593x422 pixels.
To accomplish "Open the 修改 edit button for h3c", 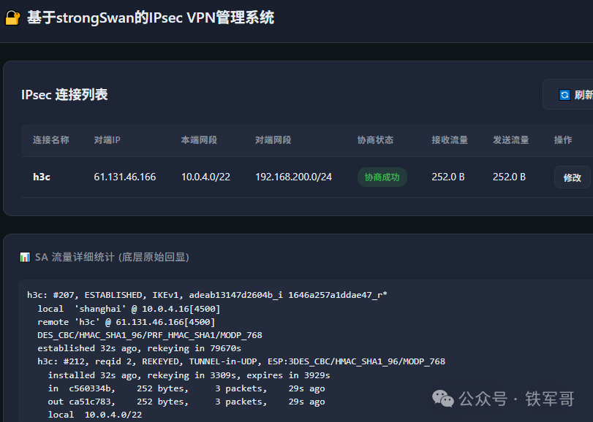I will (573, 177).
